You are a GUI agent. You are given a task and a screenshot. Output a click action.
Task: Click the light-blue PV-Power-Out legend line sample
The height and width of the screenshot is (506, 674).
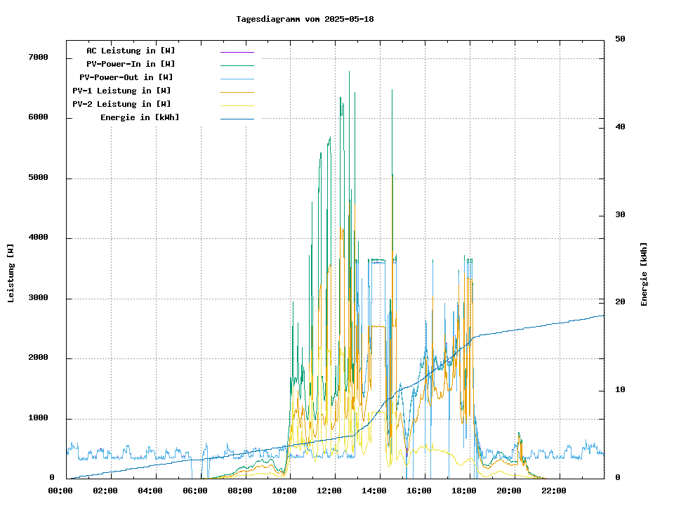point(237,78)
